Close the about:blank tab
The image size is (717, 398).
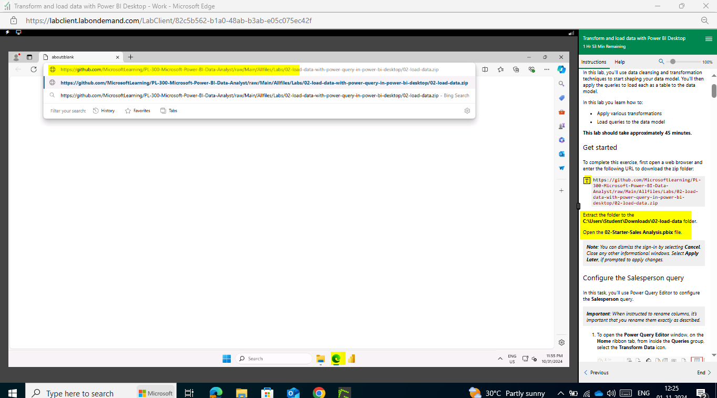tap(117, 57)
